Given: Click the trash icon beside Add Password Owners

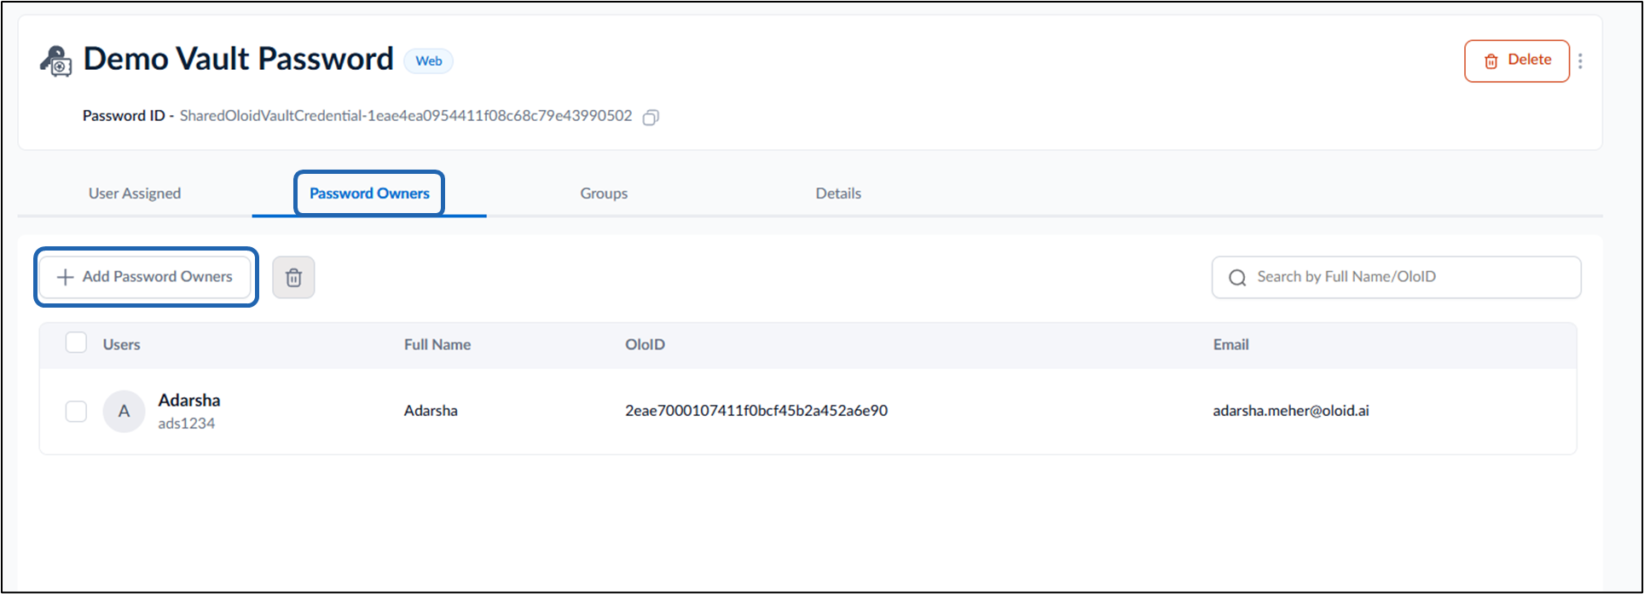Looking at the screenshot, I should pos(293,278).
